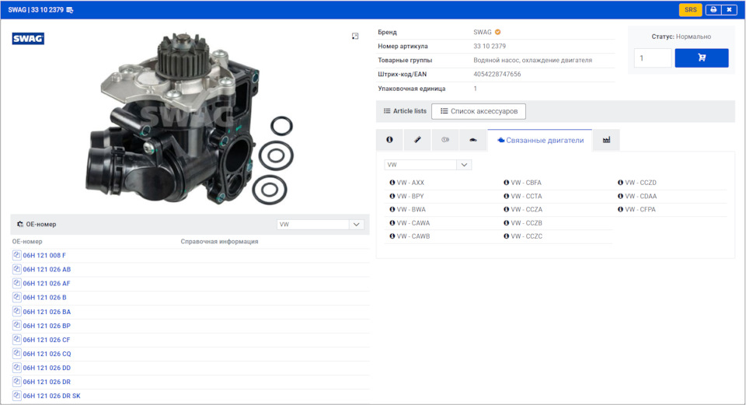This screenshot has height=405, width=746.
Task: Click the Список аксессуаров button
Action: coord(479,111)
